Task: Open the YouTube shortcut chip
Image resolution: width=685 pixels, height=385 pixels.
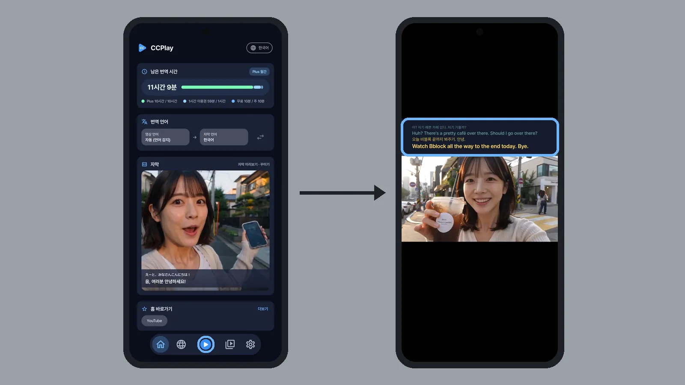Action: tap(155, 321)
